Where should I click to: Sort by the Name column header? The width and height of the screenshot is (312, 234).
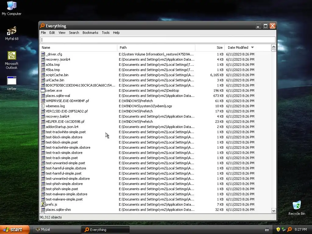[x=78, y=48]
